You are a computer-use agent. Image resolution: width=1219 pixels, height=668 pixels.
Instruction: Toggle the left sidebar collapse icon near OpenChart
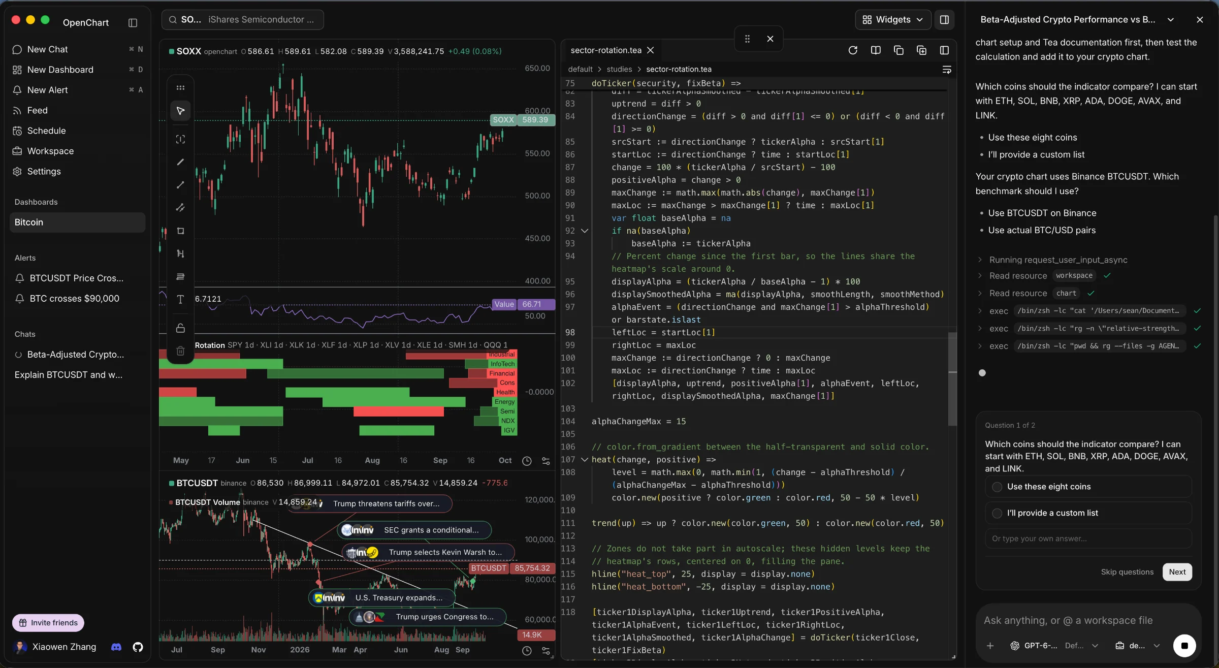coord(133,22)
